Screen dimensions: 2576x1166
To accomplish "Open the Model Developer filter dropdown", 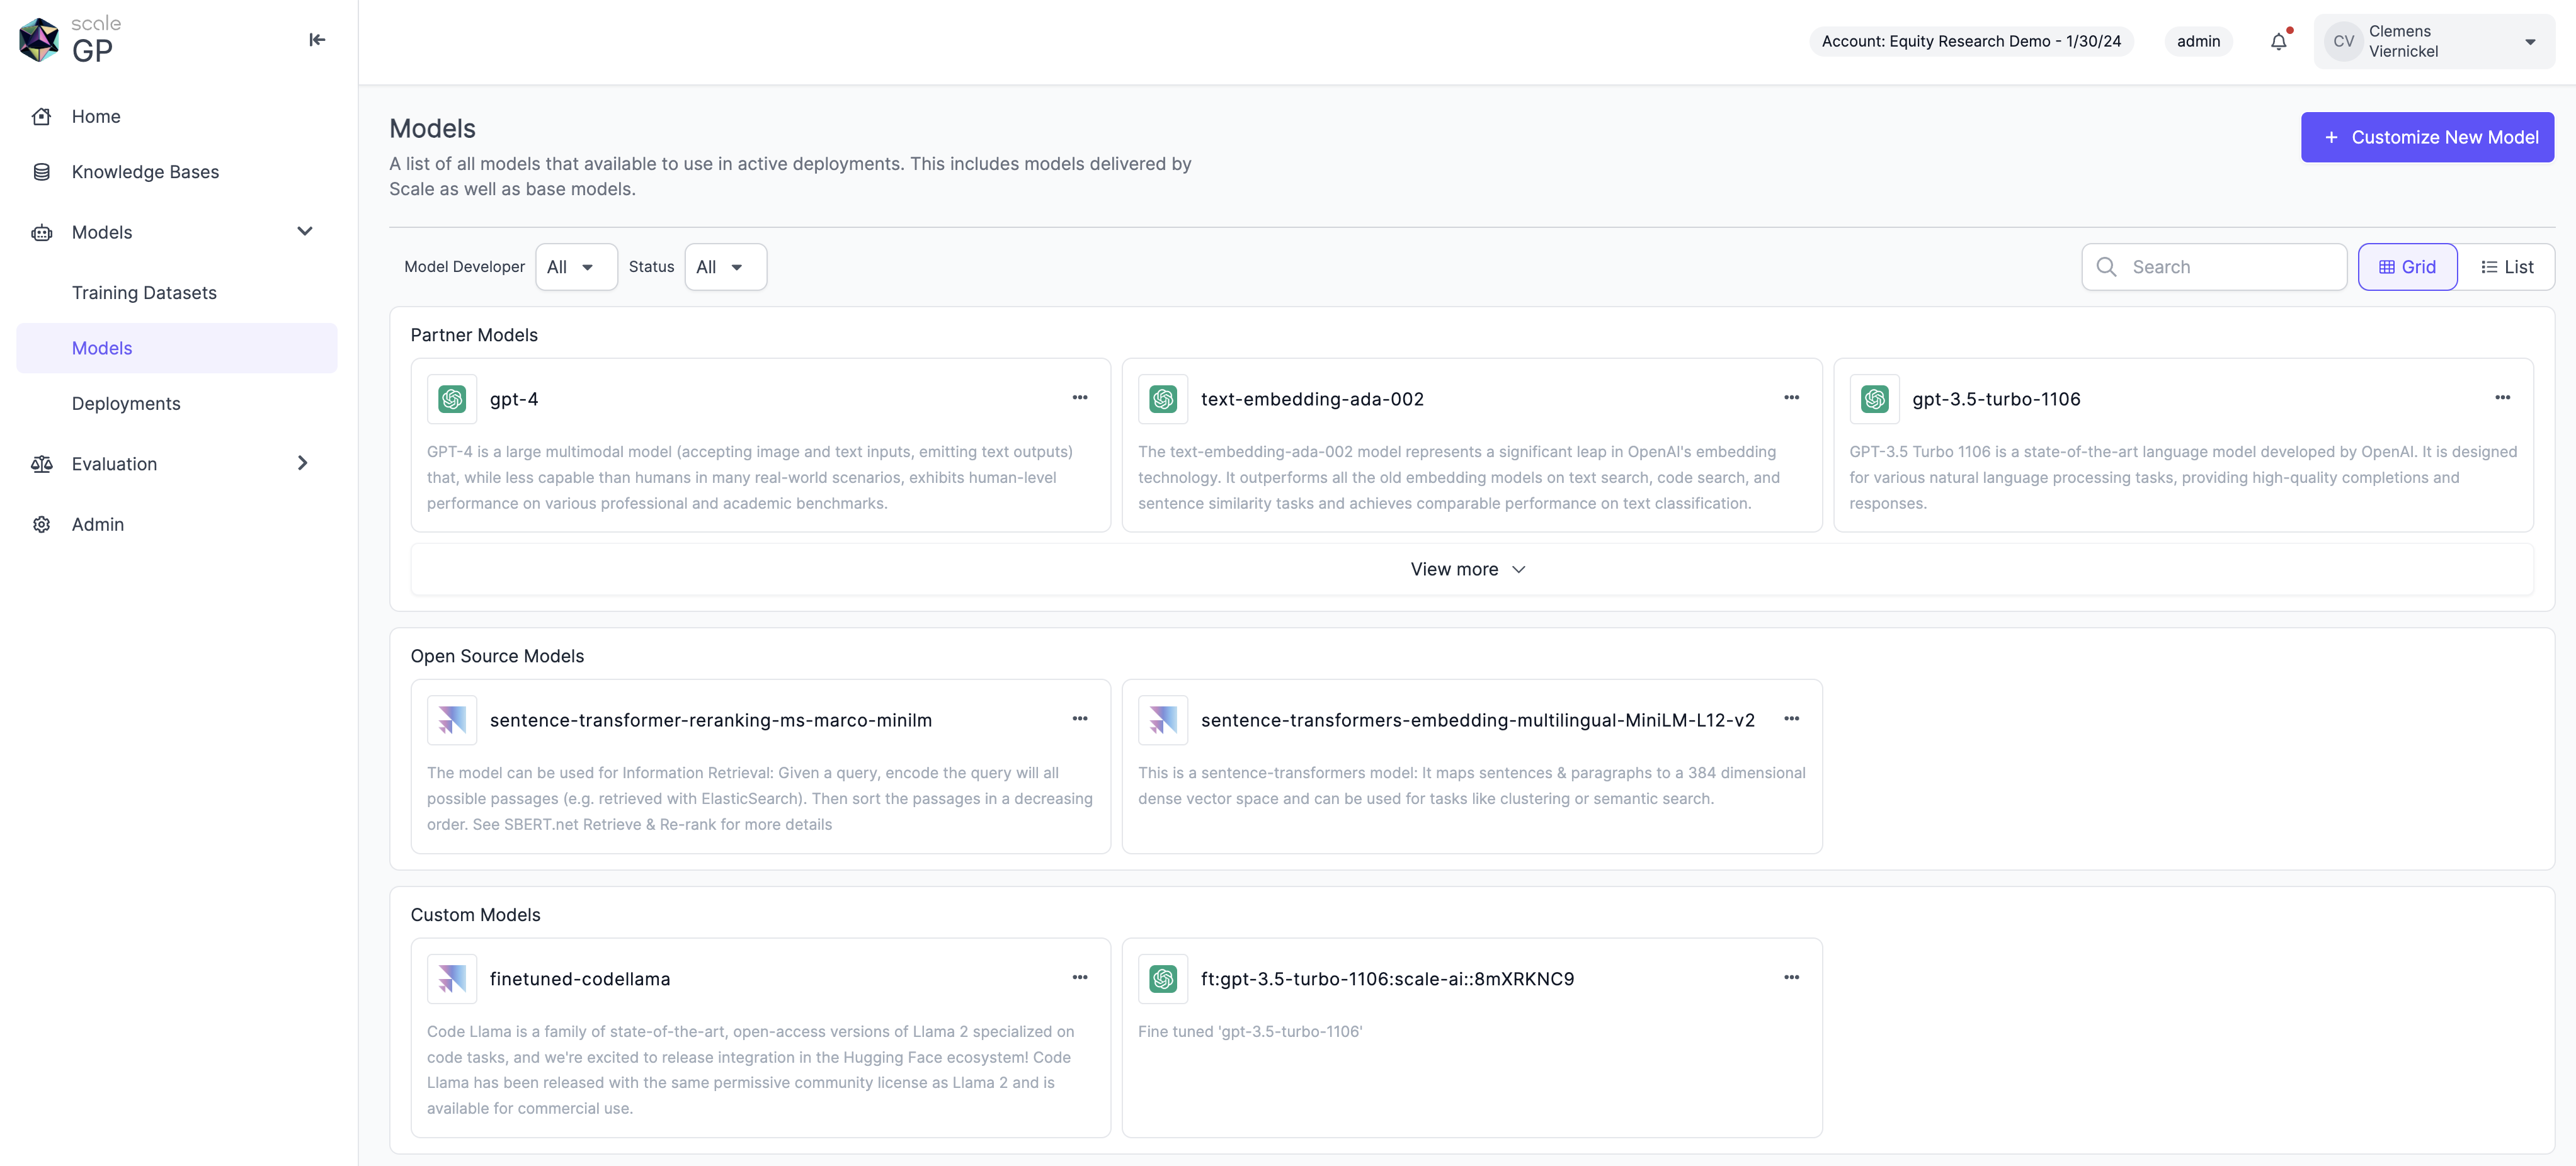I will tap(576, 267).
